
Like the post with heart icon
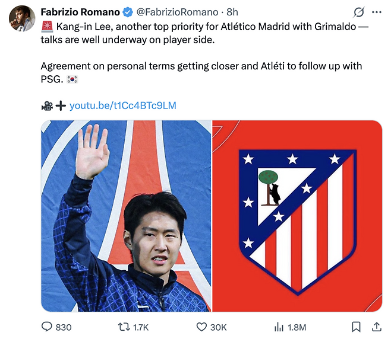click(x=201, y=327)
